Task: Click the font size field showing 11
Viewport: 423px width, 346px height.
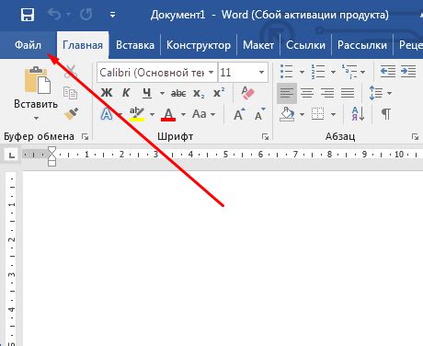Action: click(x=238, y=73)
